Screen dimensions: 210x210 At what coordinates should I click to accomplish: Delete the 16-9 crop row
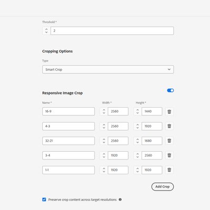pos(169,111)
